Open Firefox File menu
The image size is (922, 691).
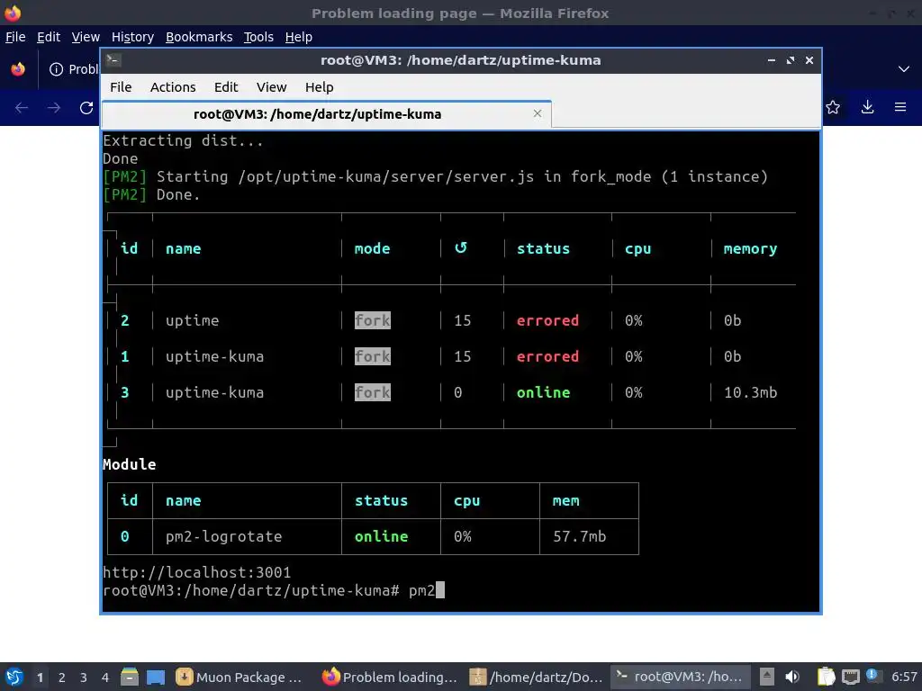coord(15,37)
